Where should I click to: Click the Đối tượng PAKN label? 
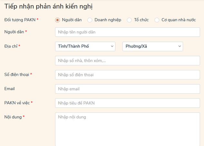[20, 20]
